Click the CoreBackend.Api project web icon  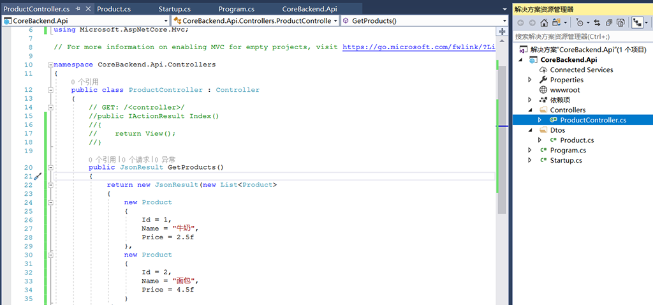pos(533,59)
